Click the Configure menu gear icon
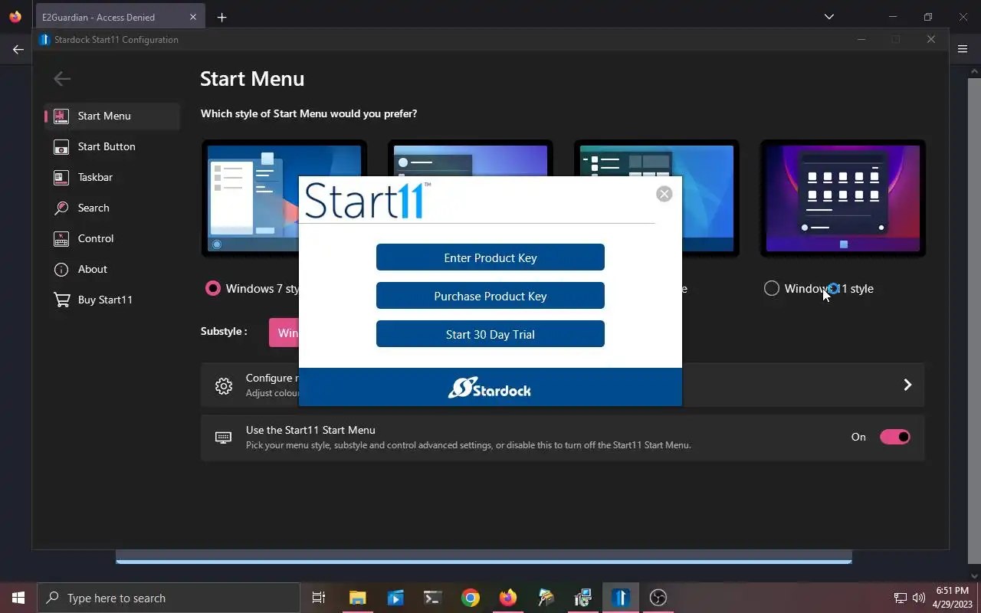The width and height of the screenshot is (981, 613). (224, 385)
